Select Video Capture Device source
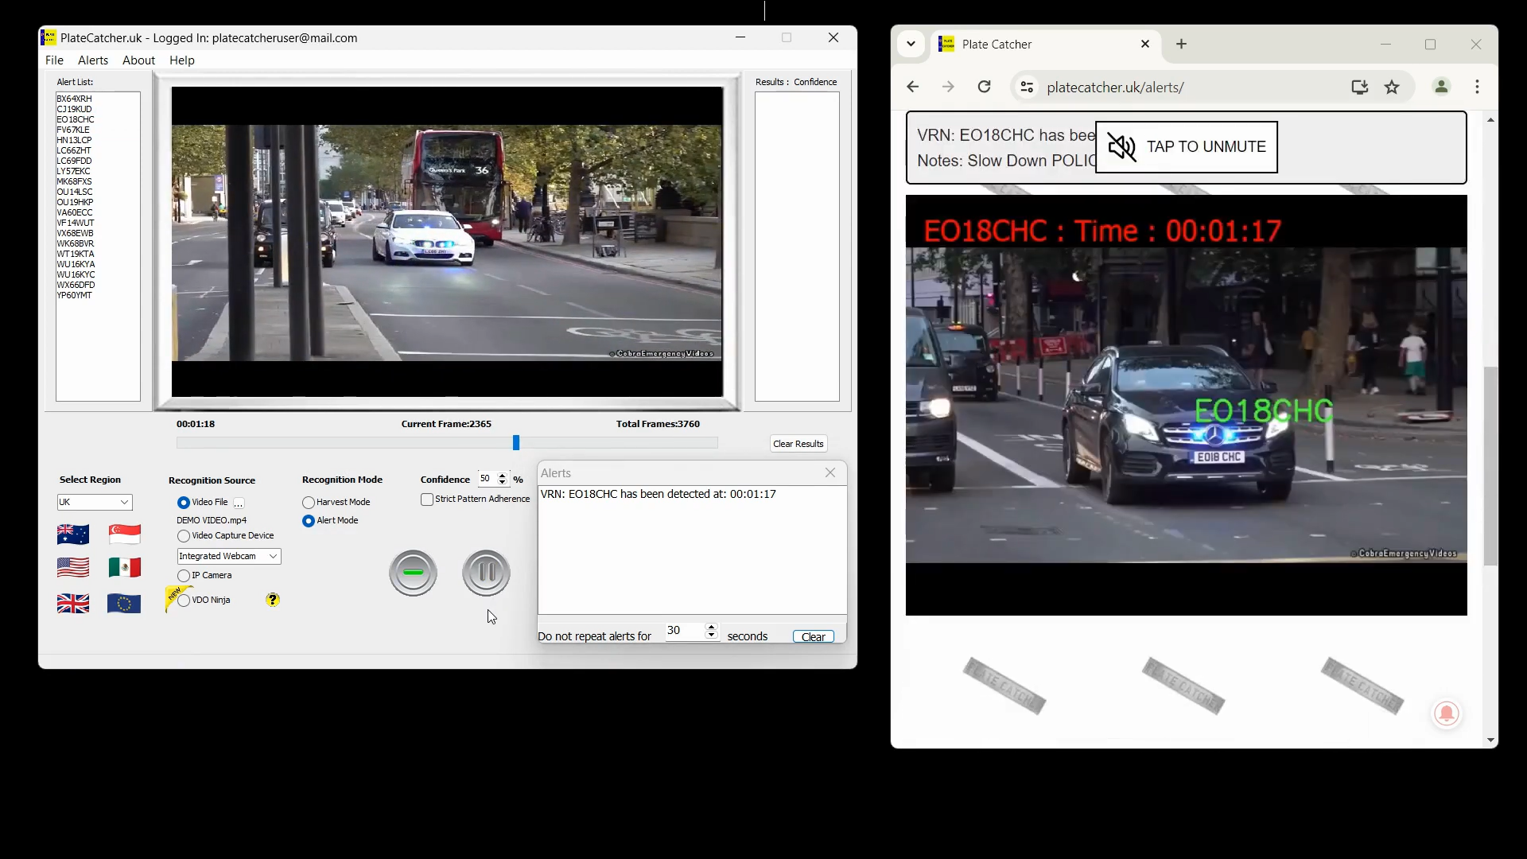 [184, 536]
